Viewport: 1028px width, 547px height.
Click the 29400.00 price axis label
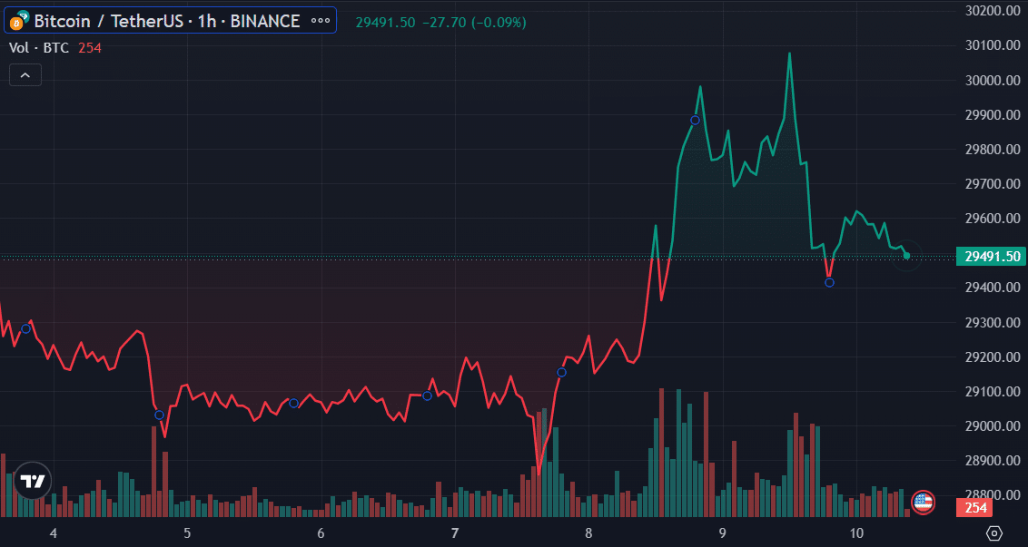pos(993,287)
